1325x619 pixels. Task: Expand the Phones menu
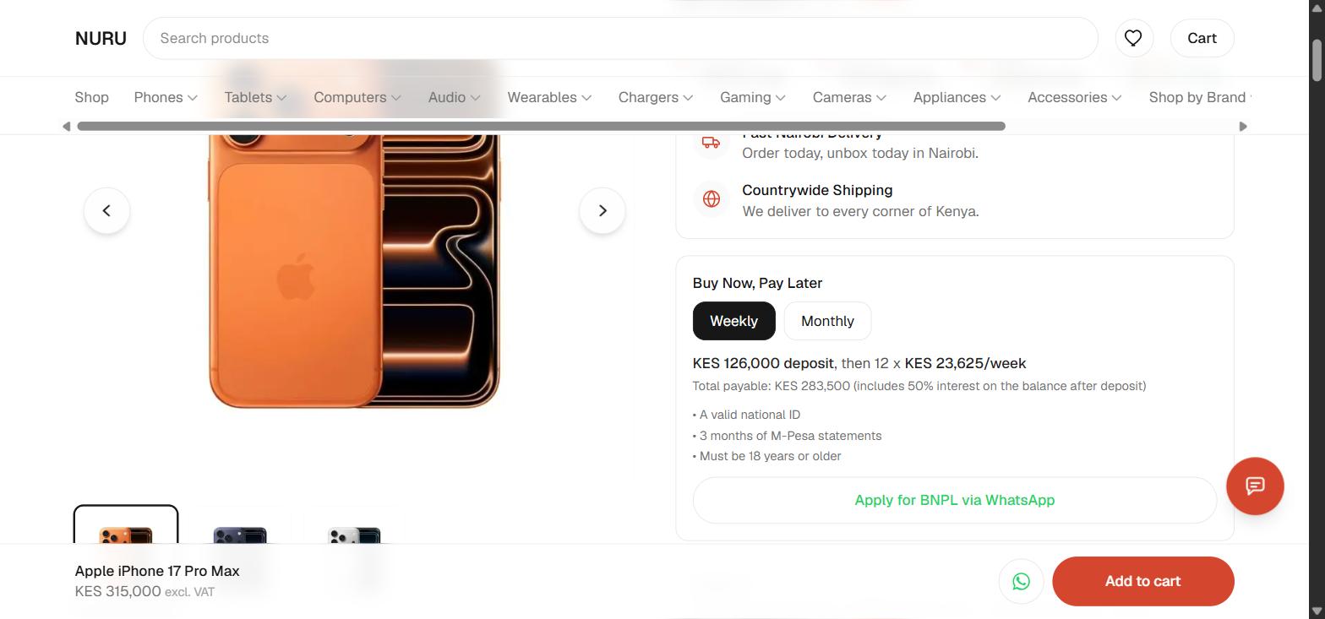[166, 97]
